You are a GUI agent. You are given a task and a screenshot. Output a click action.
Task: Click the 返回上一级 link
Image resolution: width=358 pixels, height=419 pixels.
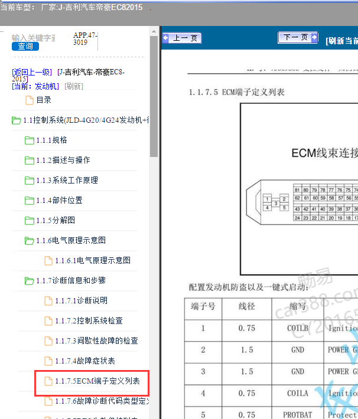pyautogui.click(x=32, y=72)
